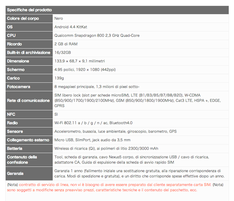Click the "NFC" row label
Image resolution: width=234 pixels, height=201 pixels.
(11, 114)
